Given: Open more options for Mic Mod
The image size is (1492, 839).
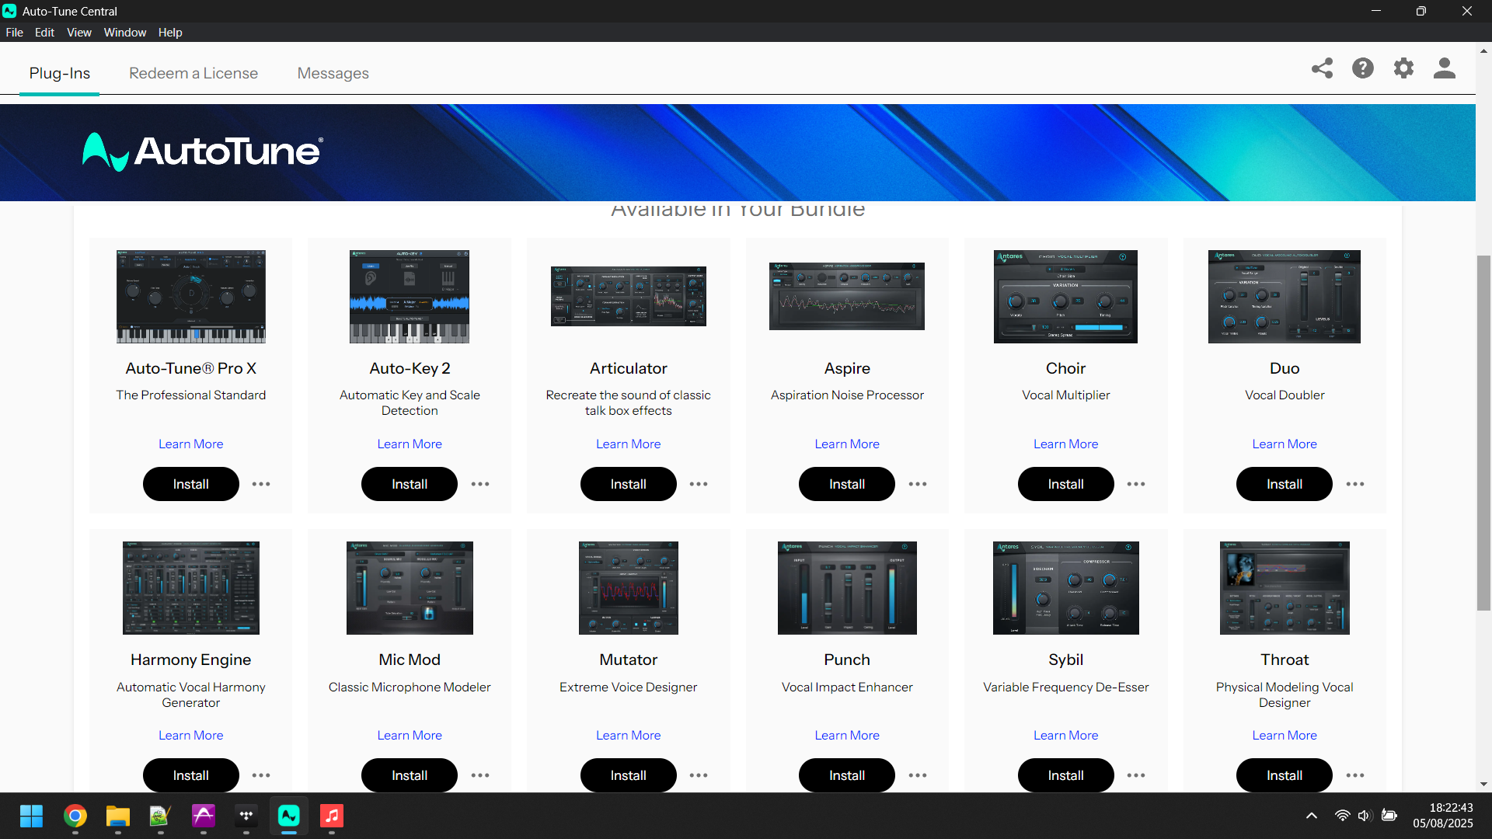Looking at the screenshot, I should tap(480, 775).
